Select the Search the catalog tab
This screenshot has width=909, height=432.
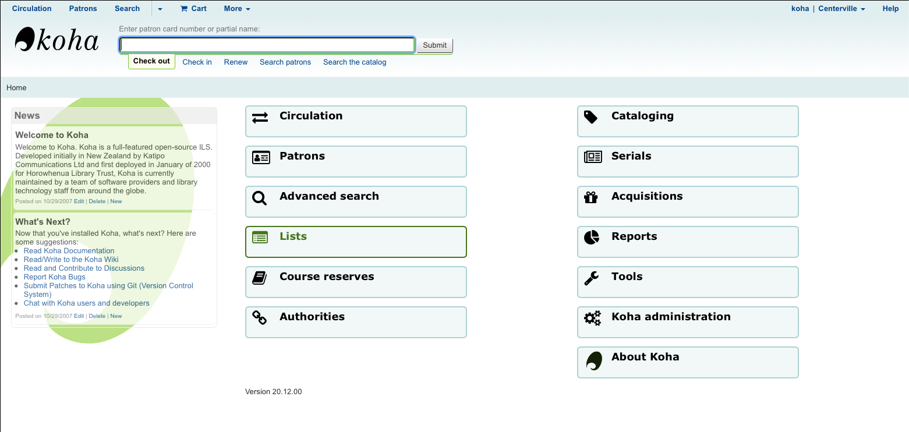click(x=354, y=62)
